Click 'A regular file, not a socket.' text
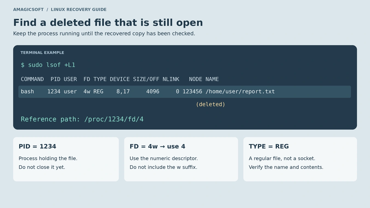The image size is (370, 208). point(282,158)
